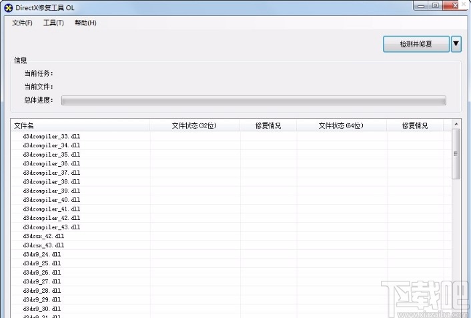Select row d3dcompiler_37.dll
Viewport: 471px width, 318px height.
point(231,173)
